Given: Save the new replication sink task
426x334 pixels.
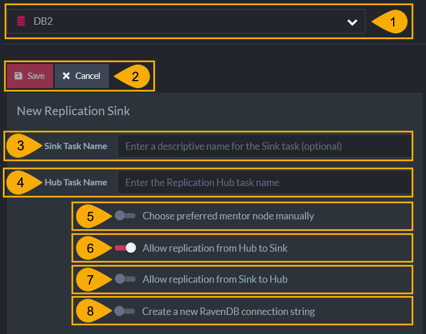Looking at the screenshot, I should coord(30,76).
